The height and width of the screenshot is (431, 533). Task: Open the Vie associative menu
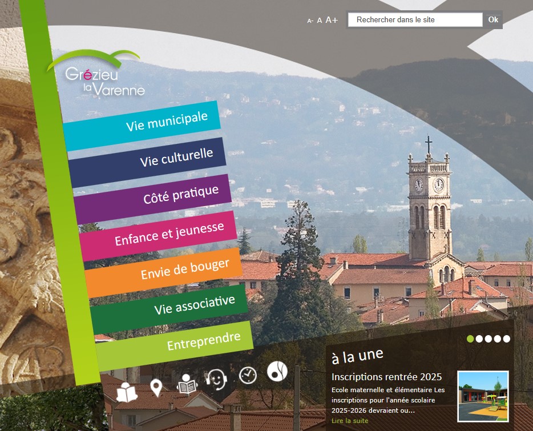point(169,309)
